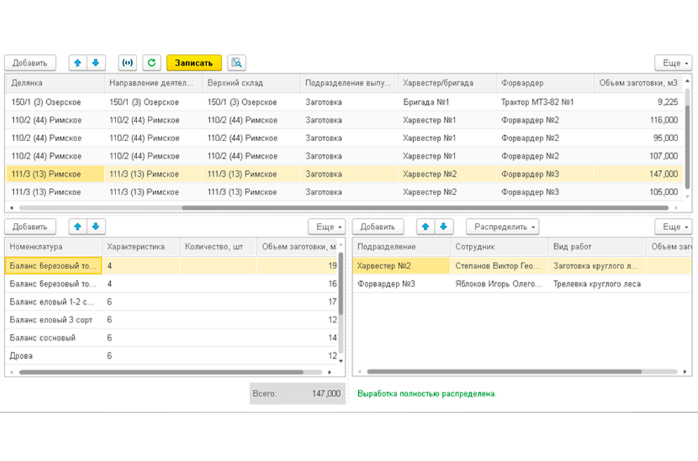The image size is (698, 461).
Task: Move up arrow above Номенклатура table
Action: click(78, 226)
